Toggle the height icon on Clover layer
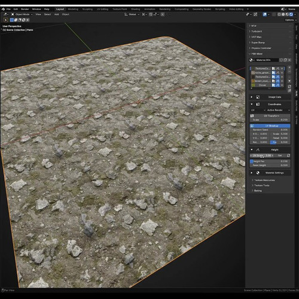This screenshot has width=299, height=299. [278, 85]
